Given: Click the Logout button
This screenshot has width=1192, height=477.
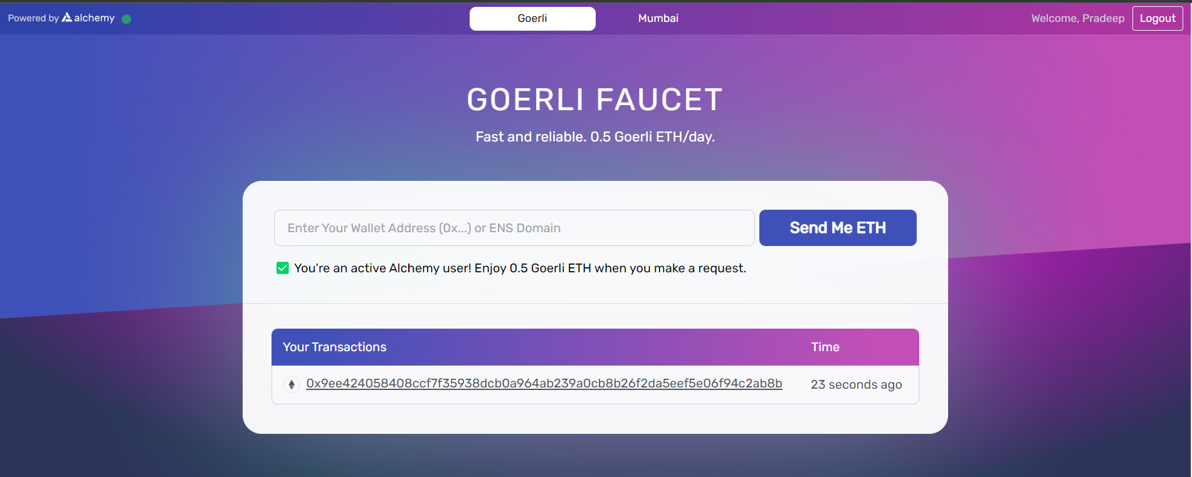Looking at the screenshot, I should (1158, 19).
